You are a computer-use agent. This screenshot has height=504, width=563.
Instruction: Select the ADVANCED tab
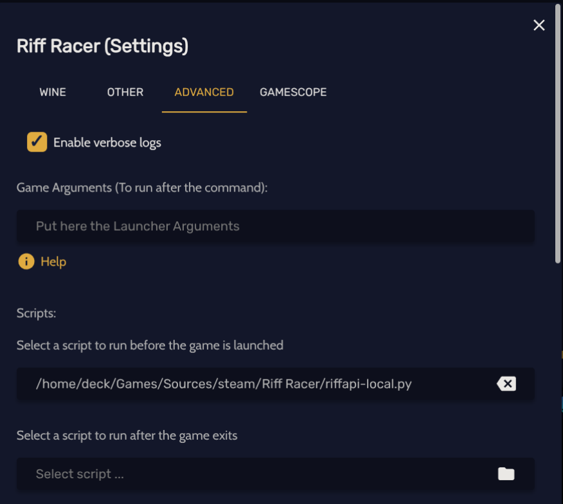pyautogui.click(x=204, y=93)
